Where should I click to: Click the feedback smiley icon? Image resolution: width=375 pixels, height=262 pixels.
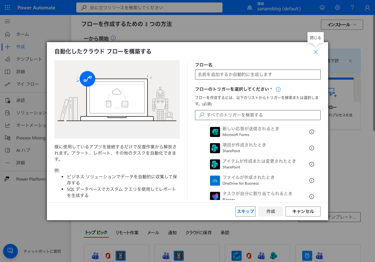(322, 7)
